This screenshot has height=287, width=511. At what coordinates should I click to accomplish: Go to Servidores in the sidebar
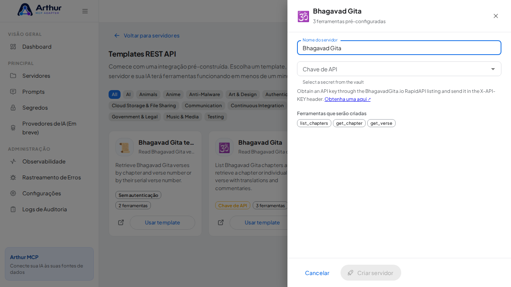[x=50, y=76]
